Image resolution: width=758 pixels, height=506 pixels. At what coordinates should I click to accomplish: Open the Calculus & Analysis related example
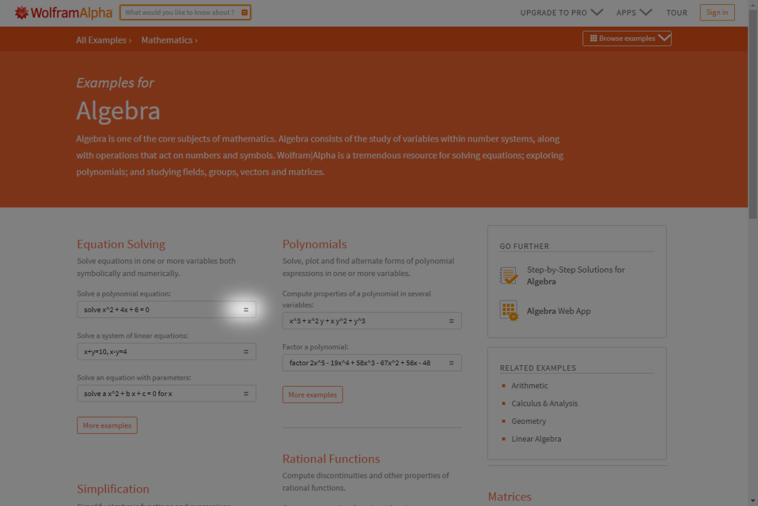coord(545,404)
